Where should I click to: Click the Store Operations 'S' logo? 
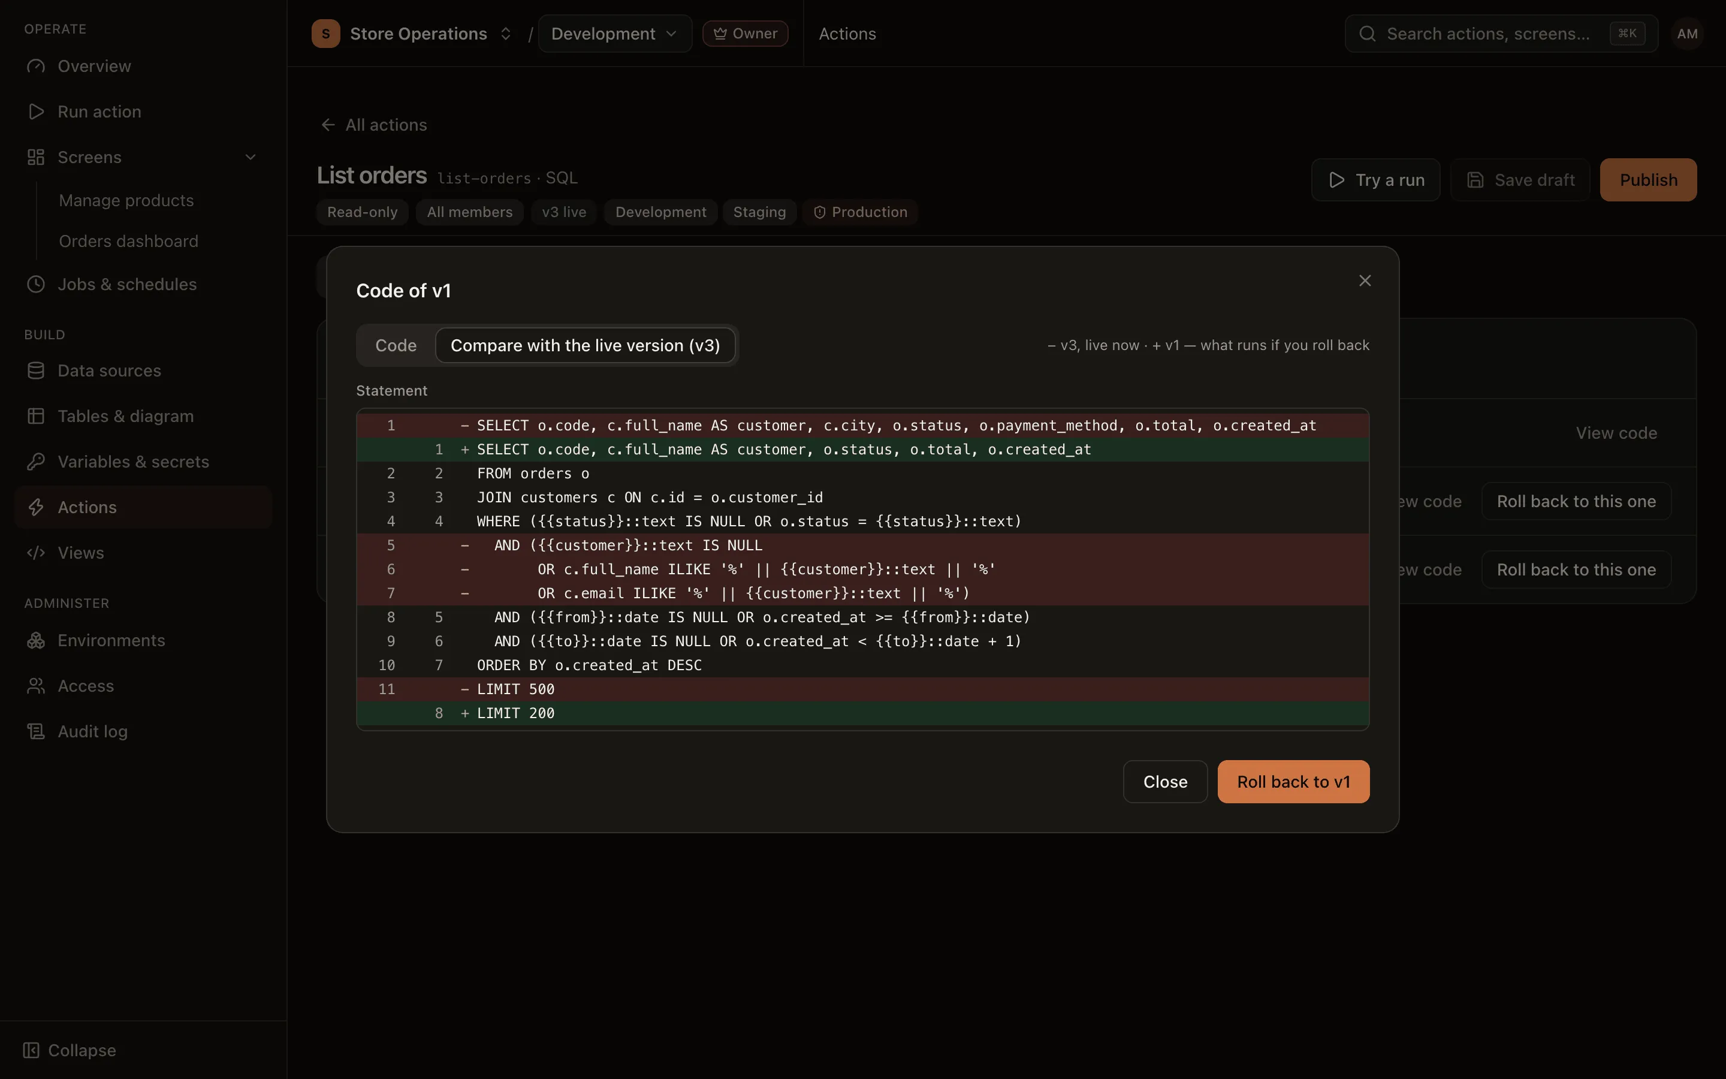[326, 34]
